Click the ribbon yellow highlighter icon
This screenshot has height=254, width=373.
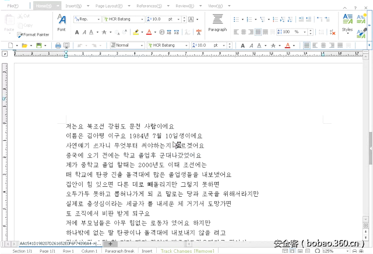tap(136, 32)
